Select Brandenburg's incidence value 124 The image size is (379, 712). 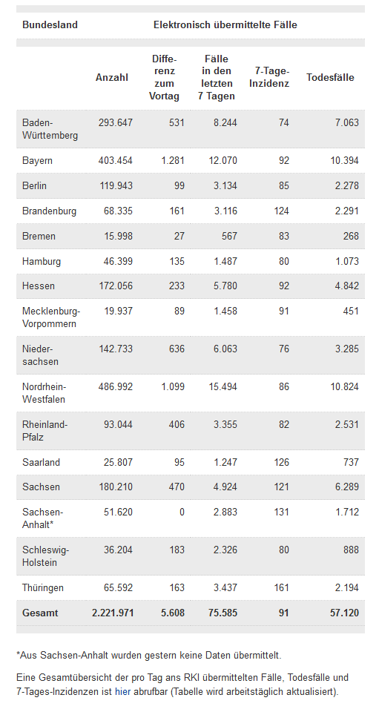pos(281,211)
